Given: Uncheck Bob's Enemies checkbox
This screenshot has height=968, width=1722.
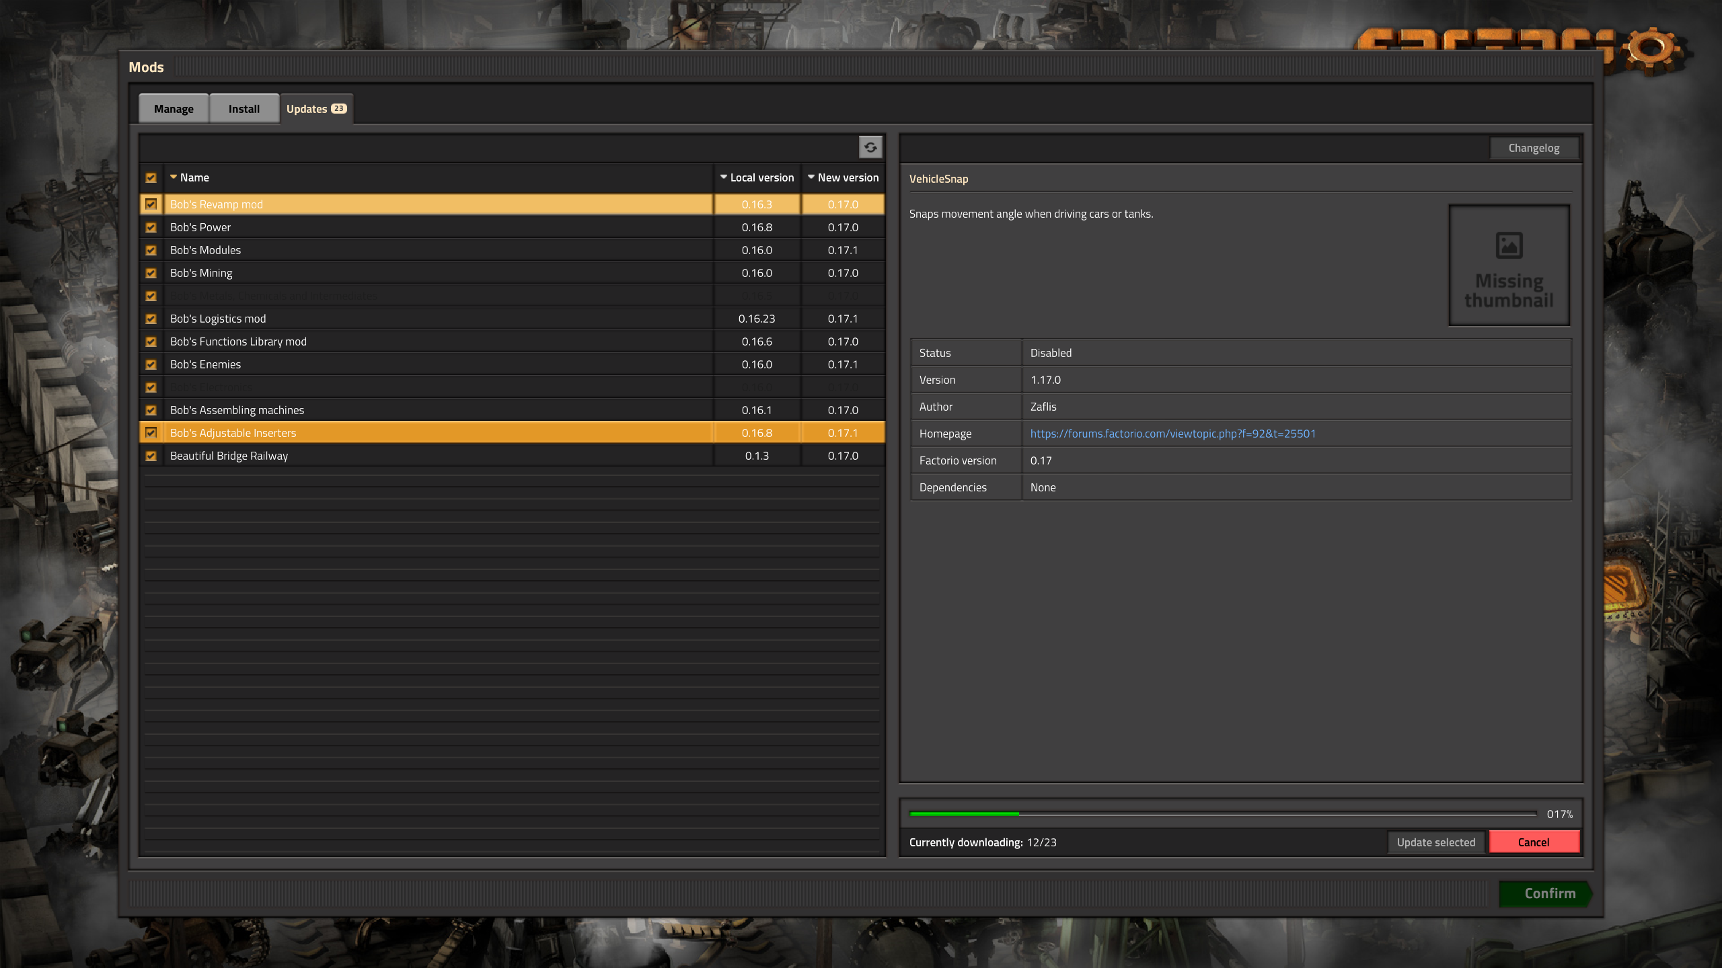Looking at the screenshot, I should click(x=151, y=364).
